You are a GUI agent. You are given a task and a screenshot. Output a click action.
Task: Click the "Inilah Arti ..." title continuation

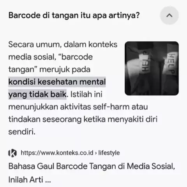pos(30,180)
